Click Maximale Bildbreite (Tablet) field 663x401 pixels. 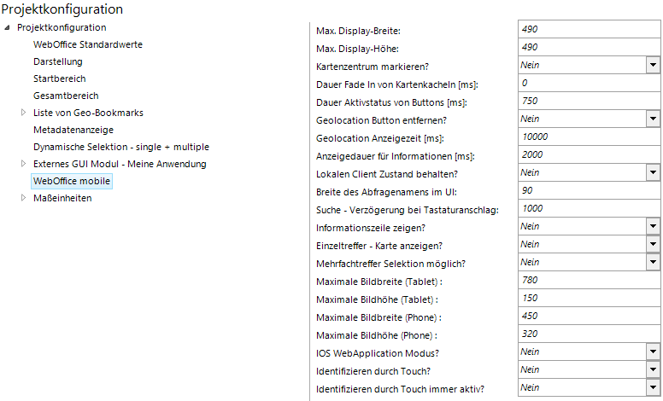589,280
